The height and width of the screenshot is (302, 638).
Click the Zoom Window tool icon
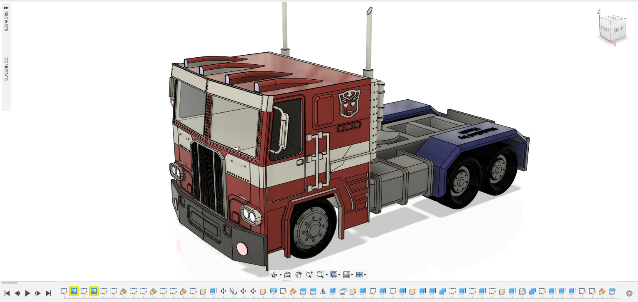pyautogui.click(x=320, y=275)
